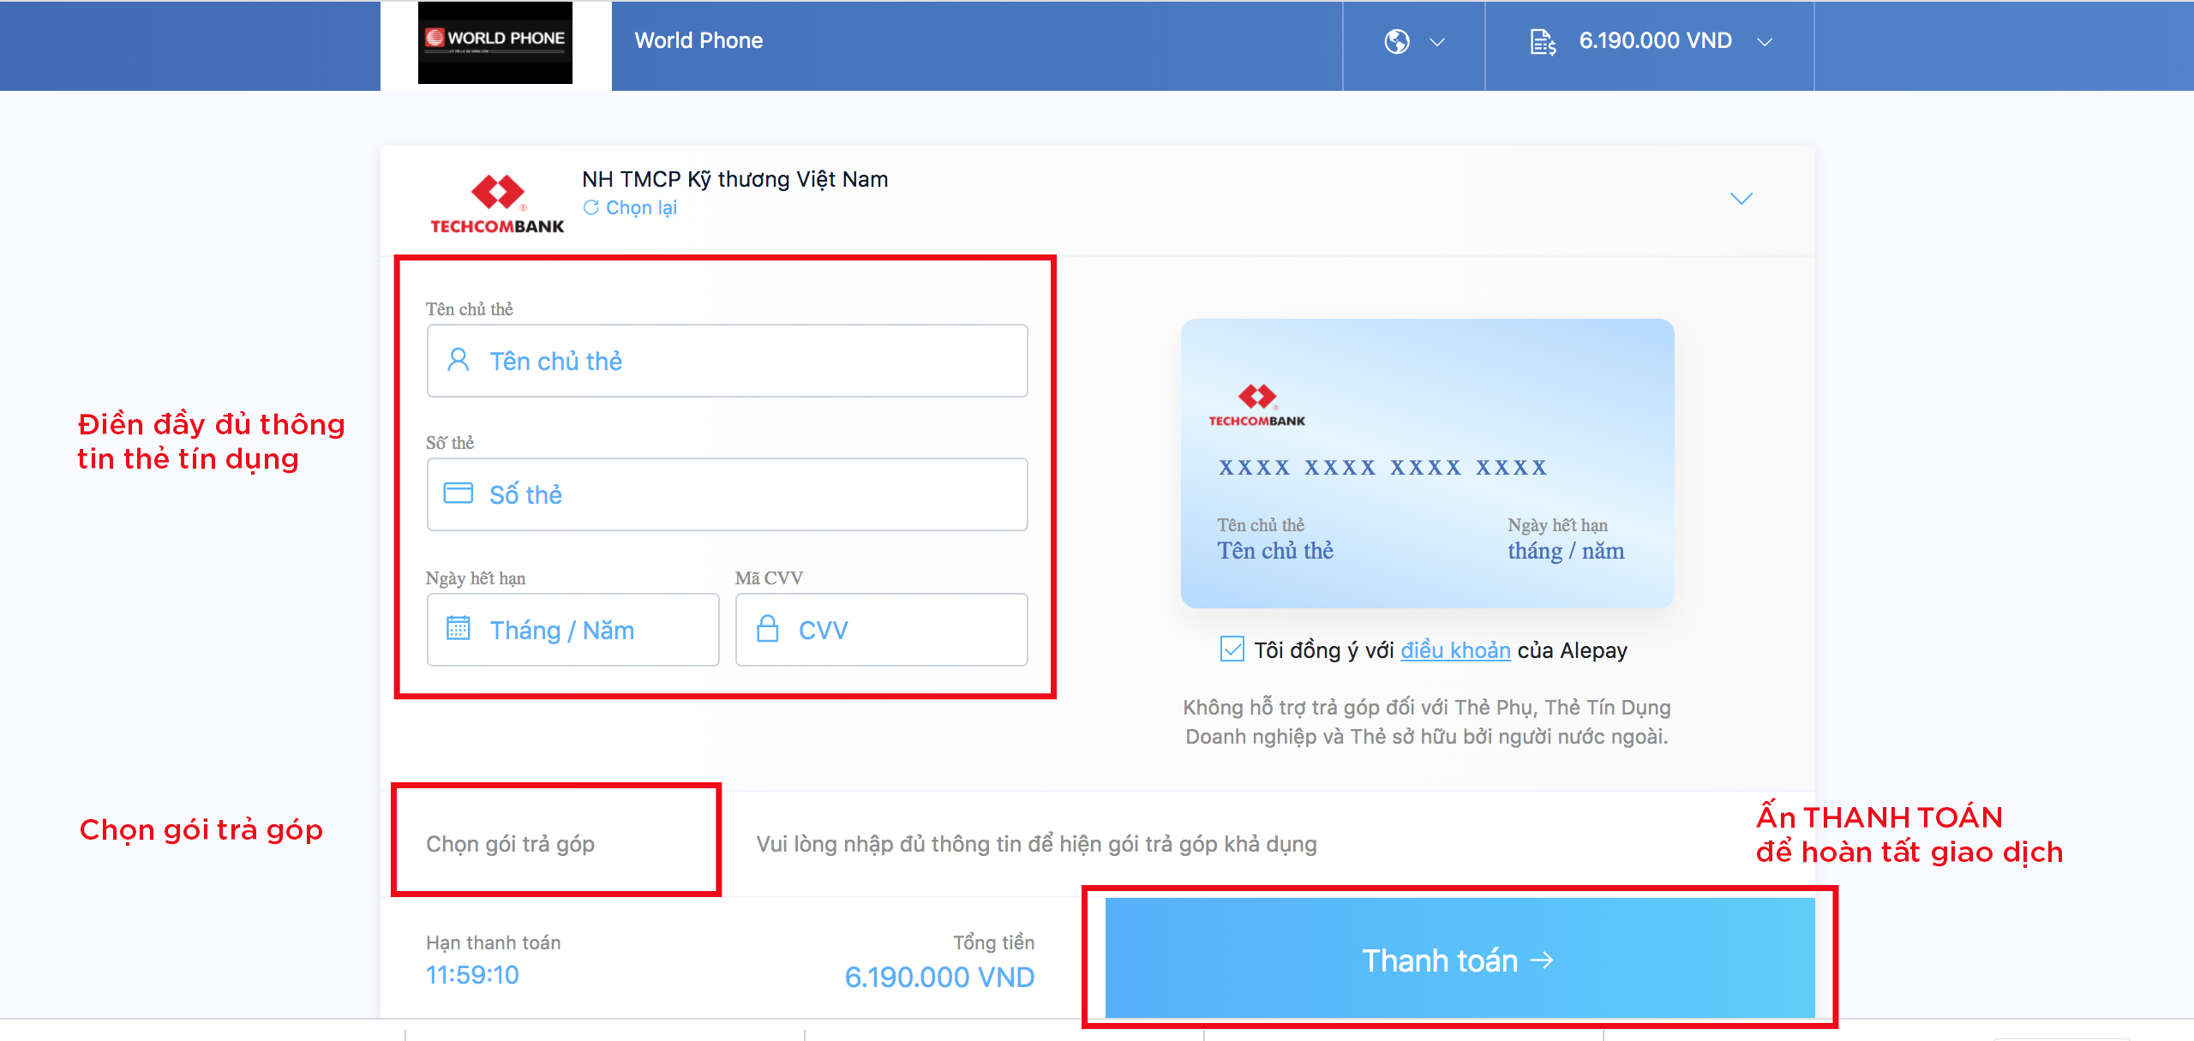The image size is (2194, 1041).
Task: Click the lock icon in CVV field
Action: point(767,629)
